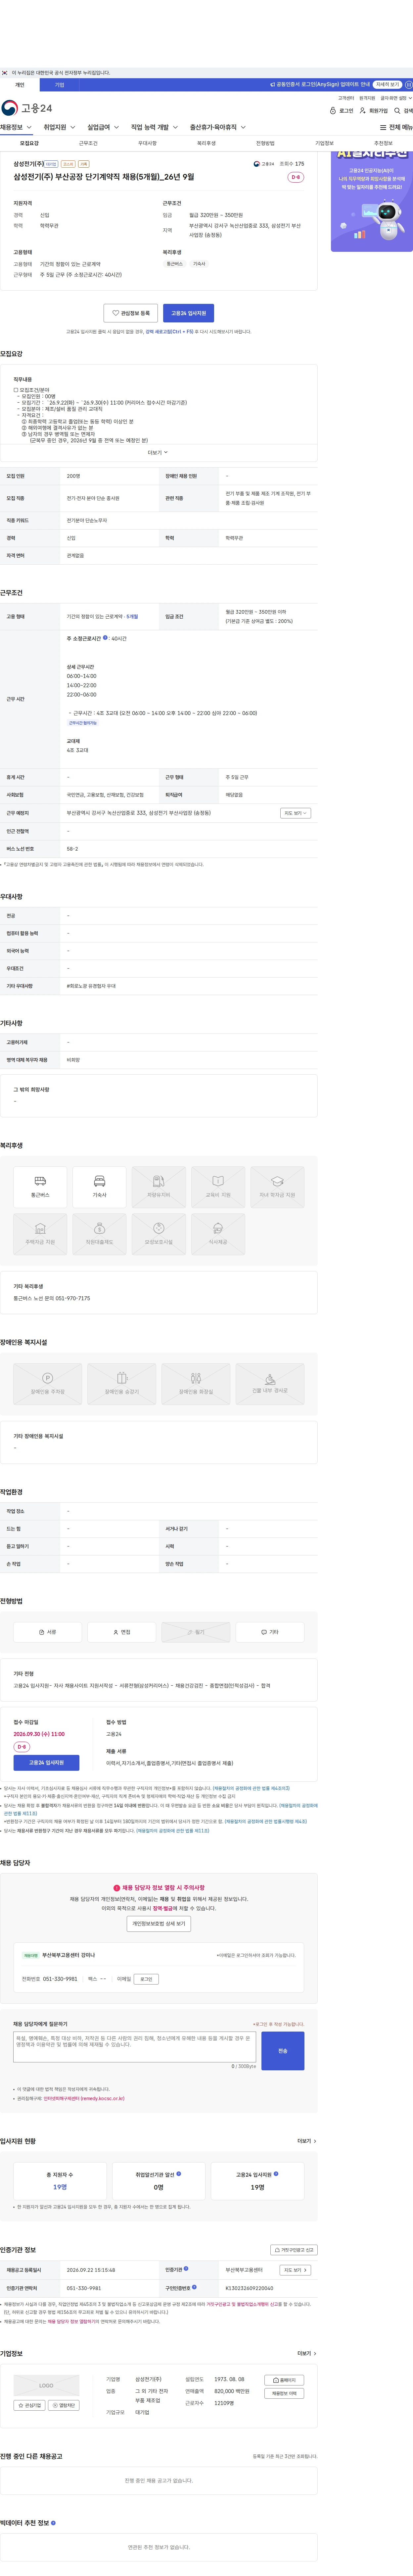The height and width of the screenshot is (2576, 413).
Task: Click the company LOGO placeholder image
Action: click(x=46, y=2385)
